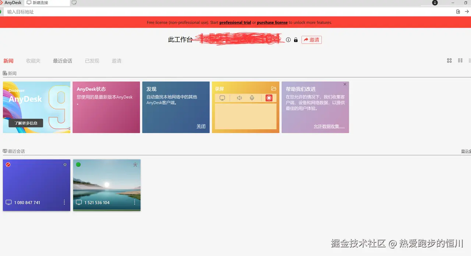Open the professional trial link in the banner
The image size is (471, 256).
(235, 22)
